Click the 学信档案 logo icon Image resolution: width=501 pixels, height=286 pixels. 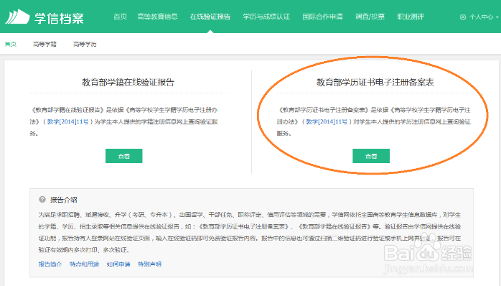pyautogui.click(x=17, y=17)
